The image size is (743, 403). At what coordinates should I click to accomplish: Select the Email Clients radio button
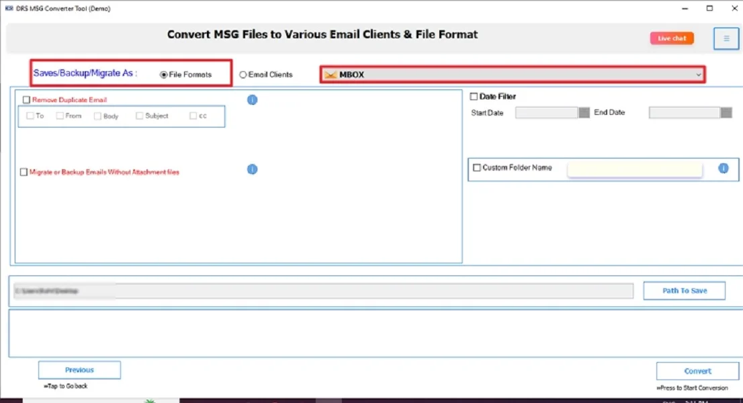pyautogui.click(x=241, y=75)
